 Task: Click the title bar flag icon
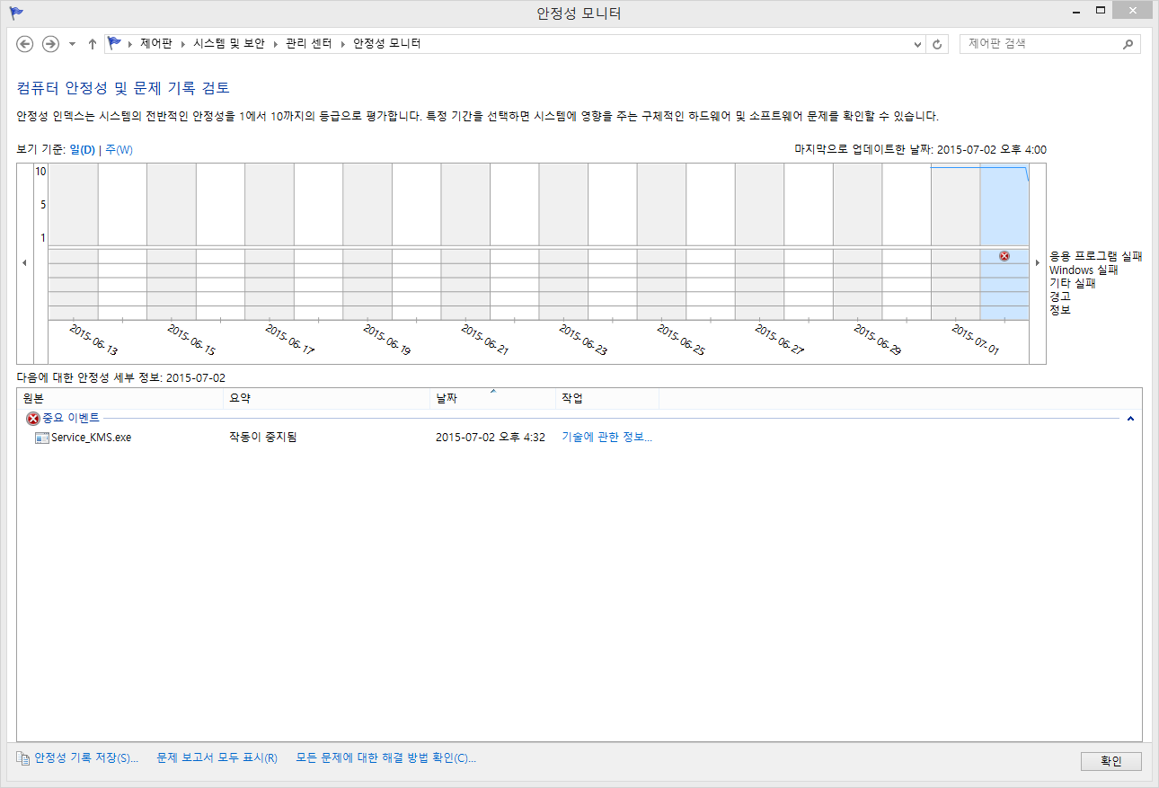pyautogui.click(x=16, y=13)
